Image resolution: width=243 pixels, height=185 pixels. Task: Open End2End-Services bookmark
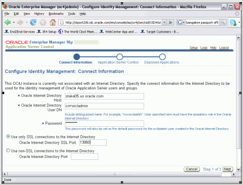pyautogui.click(x=20, y=32)
